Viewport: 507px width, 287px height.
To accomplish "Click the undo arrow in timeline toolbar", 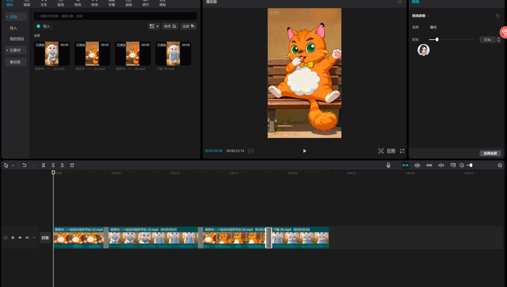I will (24, 165).
